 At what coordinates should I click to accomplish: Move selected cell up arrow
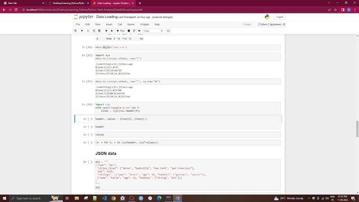click(106, 31)
